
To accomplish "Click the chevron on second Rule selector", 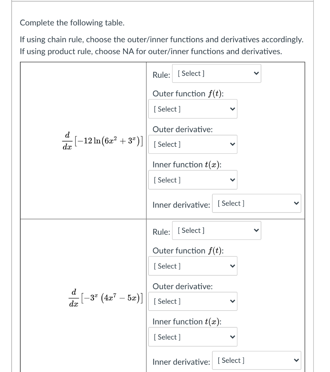I will [x=256, y=230].
